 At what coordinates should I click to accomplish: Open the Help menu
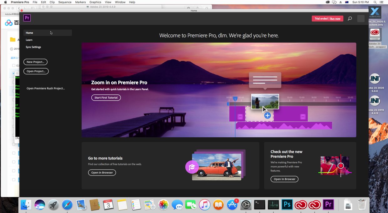point(132,2)
